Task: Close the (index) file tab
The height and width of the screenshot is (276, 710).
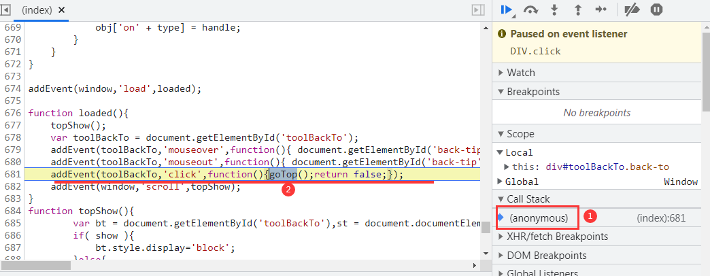Action: pyautogui.click(x=61, y=11)
